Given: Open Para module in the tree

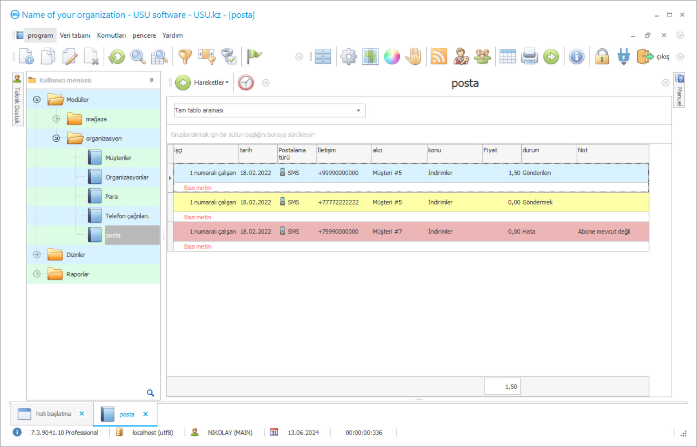Looking at the screenshot, I should [x=111, y=197].
